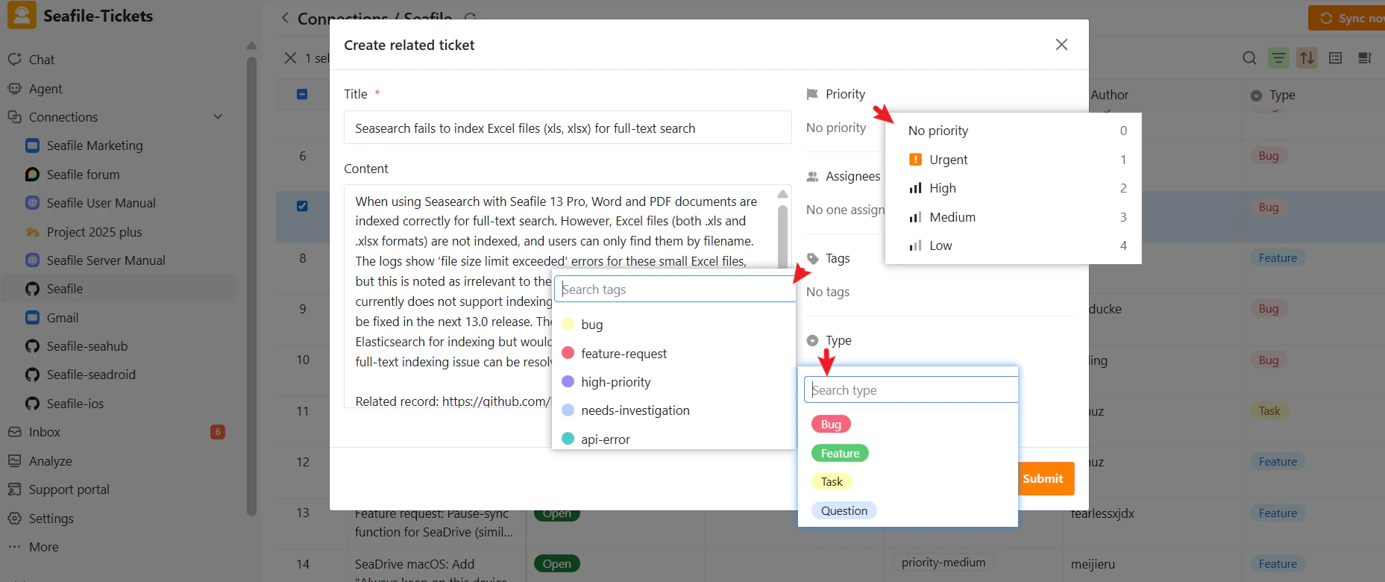
Task: Open the No priority dropdown value
Action: click(836, 128)
